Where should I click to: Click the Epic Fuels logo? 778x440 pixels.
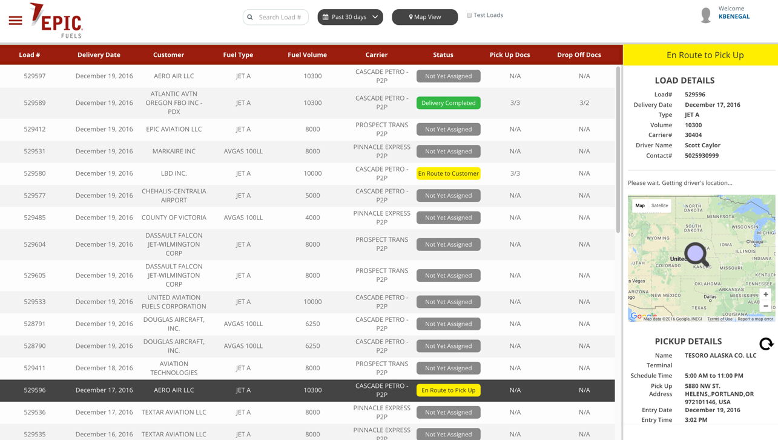pos(56,21)
